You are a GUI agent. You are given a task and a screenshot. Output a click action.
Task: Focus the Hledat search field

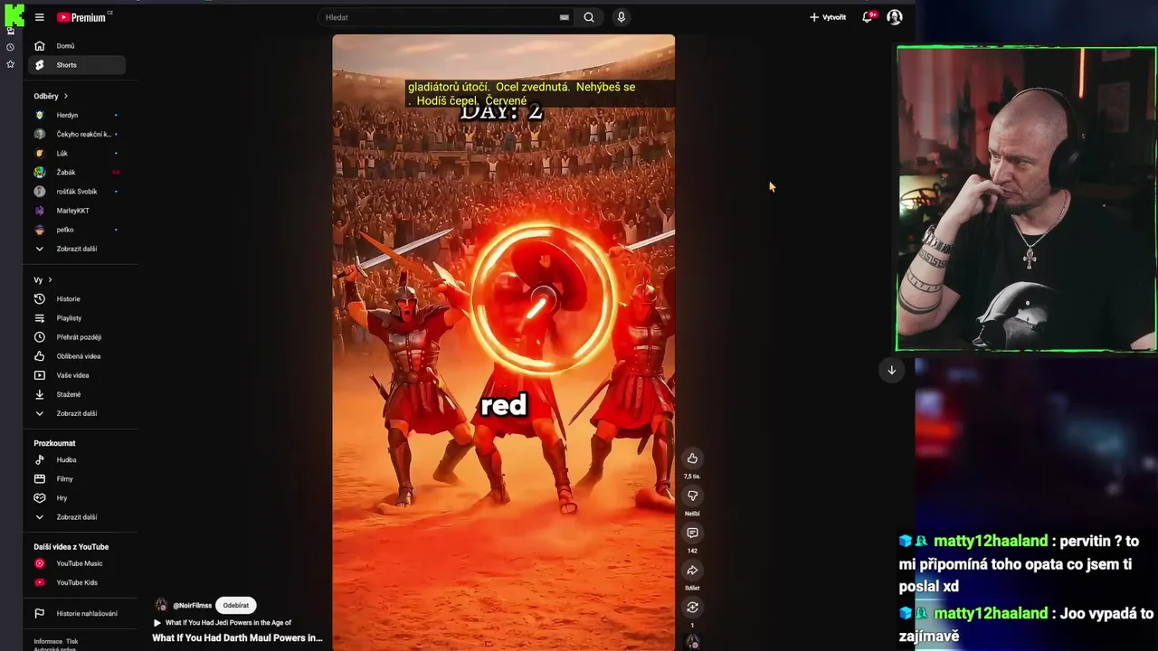pos(441,17)
